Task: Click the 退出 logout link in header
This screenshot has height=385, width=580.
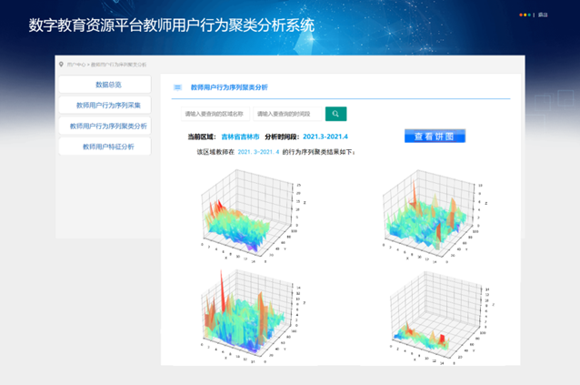Action: point(543,15)
